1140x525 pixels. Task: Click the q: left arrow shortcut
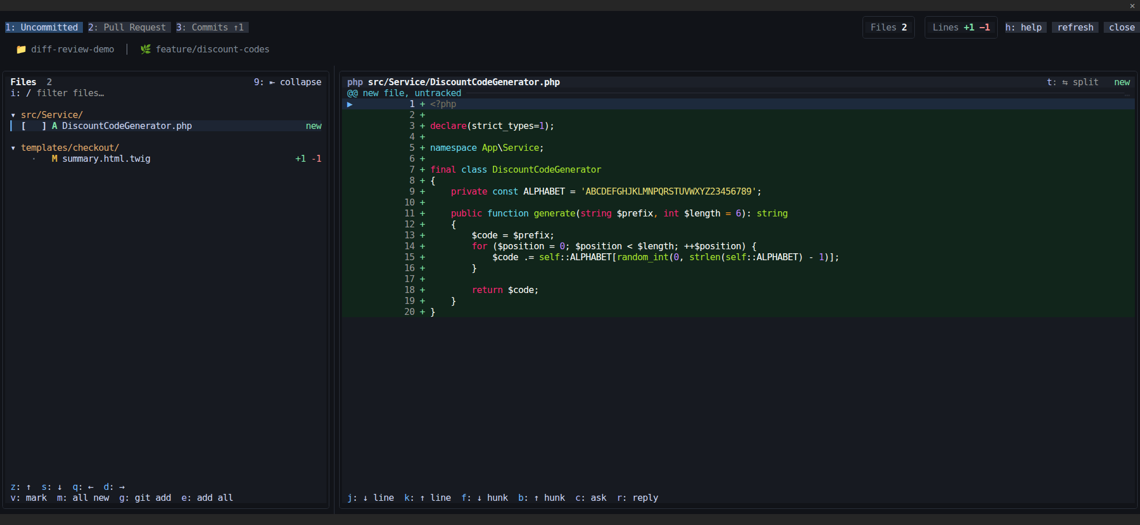click(x=83, y=487)
